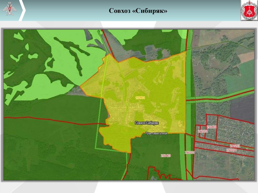Select parcel number 260204
The height and width of the screenshot is (193, 258).
[x=232, y=150]
